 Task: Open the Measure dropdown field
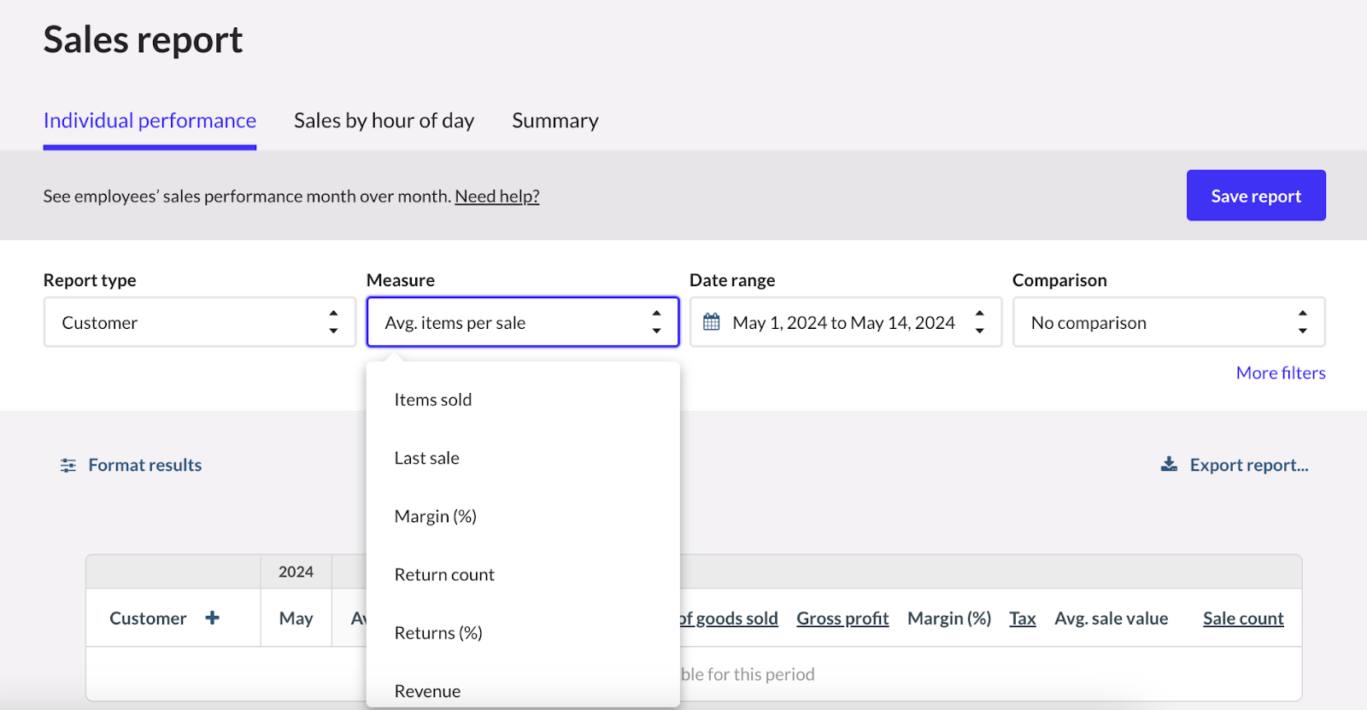coord(522,322)
